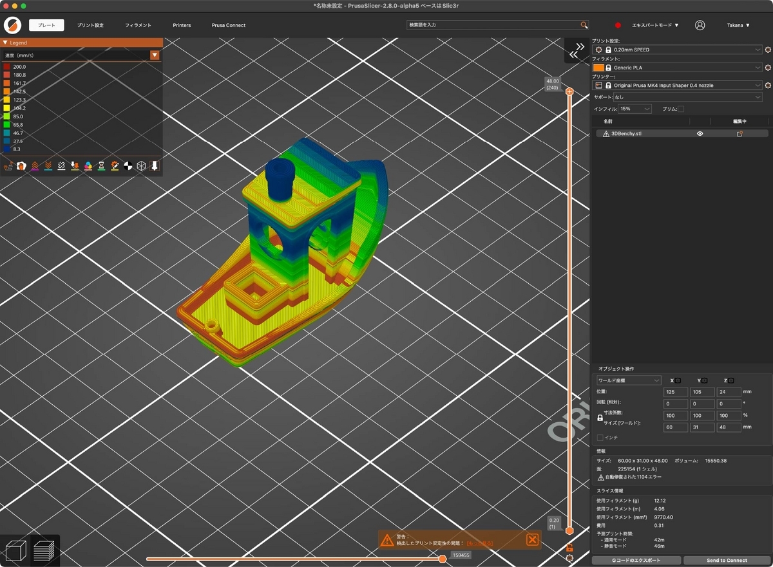Viewport: 773px width, 567px height.
Task: Enable the ブリム checkbox
Action: tap(681, 109)
